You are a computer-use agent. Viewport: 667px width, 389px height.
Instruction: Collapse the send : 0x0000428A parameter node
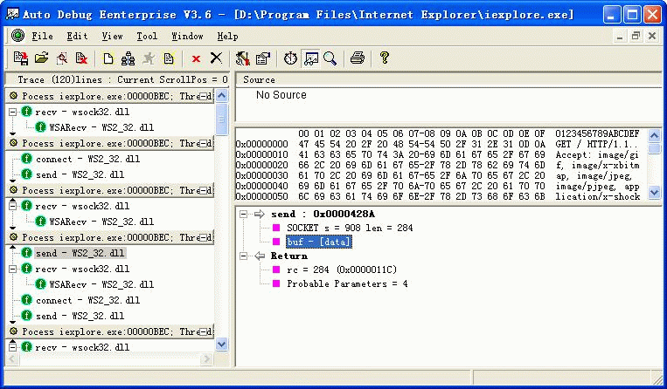243,215
